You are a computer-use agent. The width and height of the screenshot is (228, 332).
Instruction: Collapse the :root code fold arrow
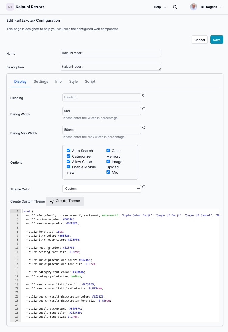[20, 211]
